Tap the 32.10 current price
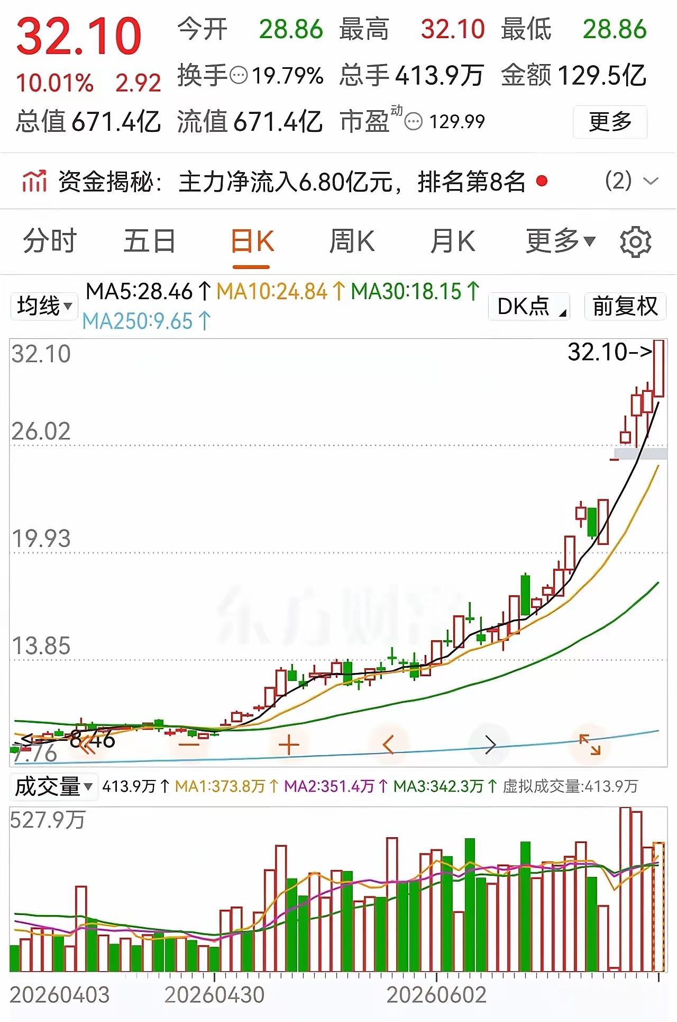Screen dimensions: 677x1022 pos(79,36)
